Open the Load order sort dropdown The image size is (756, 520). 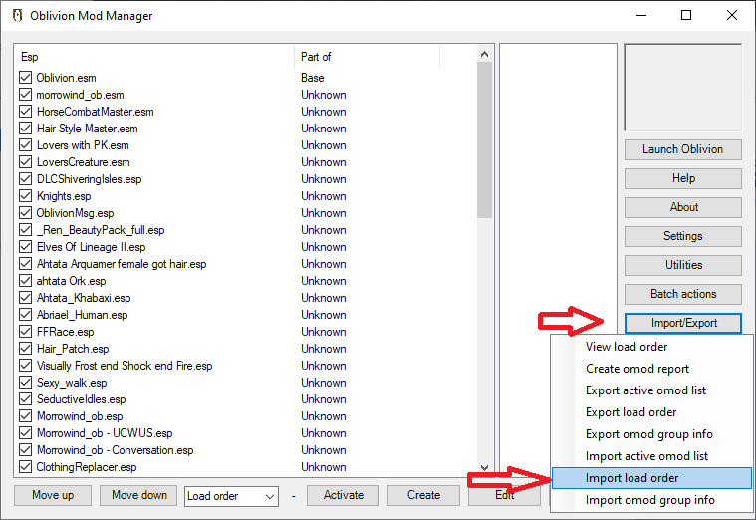(231, 495)
